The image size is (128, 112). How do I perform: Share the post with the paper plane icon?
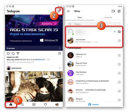click(x=18, y=54)
